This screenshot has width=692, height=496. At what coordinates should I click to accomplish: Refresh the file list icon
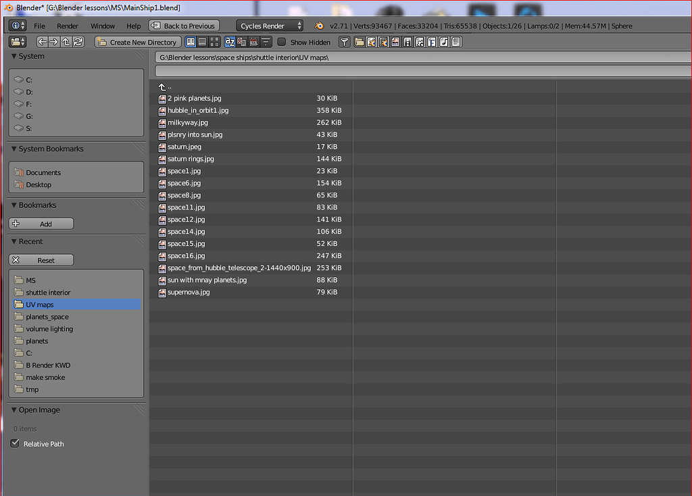78,42
